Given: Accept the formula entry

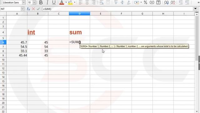Looking at the screenshot, I should click(38, 9).
